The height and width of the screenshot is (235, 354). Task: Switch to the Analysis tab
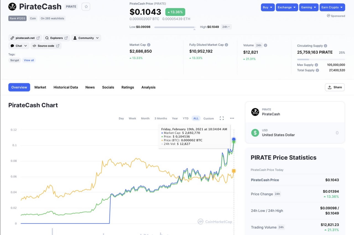click(149, 87)
